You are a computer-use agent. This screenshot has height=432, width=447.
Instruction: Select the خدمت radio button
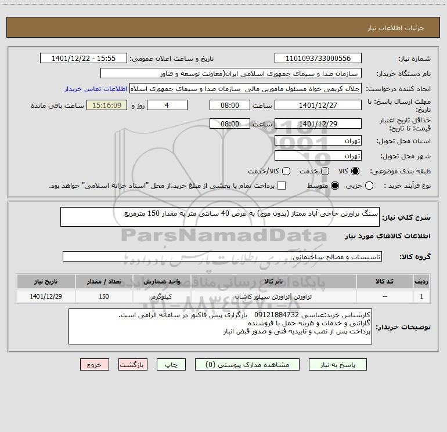[325, 171]
